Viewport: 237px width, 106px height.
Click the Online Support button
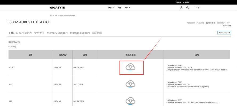(x=224, y=33)
